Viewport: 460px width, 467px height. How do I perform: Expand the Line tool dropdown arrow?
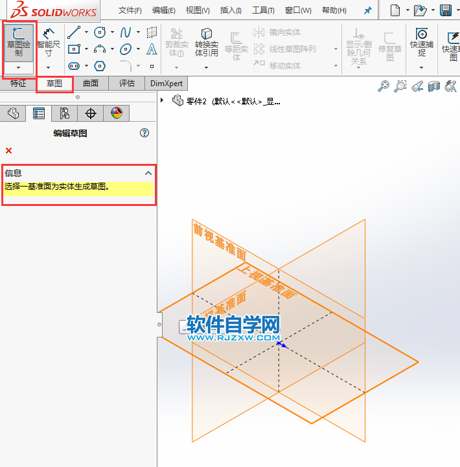(x=86, y=32)
